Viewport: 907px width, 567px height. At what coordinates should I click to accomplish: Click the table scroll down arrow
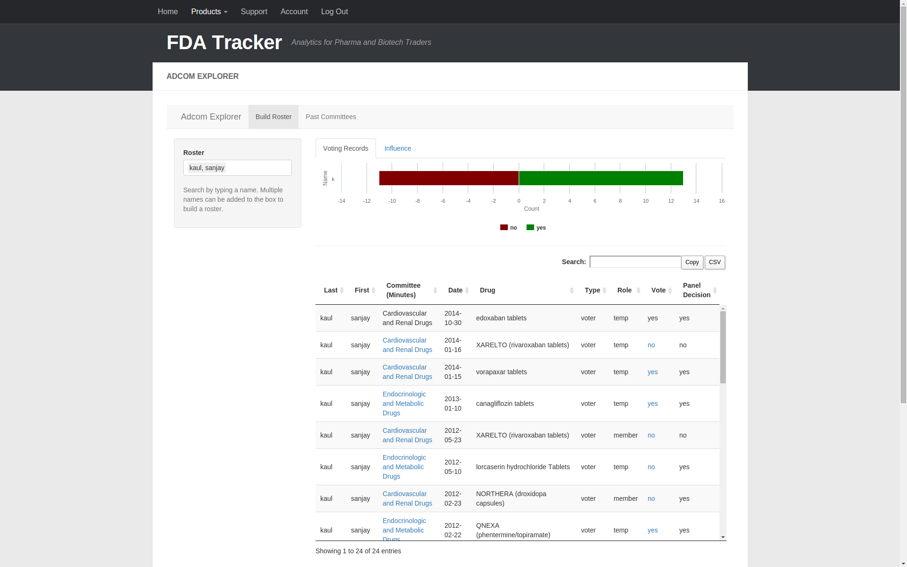[723, 538]
